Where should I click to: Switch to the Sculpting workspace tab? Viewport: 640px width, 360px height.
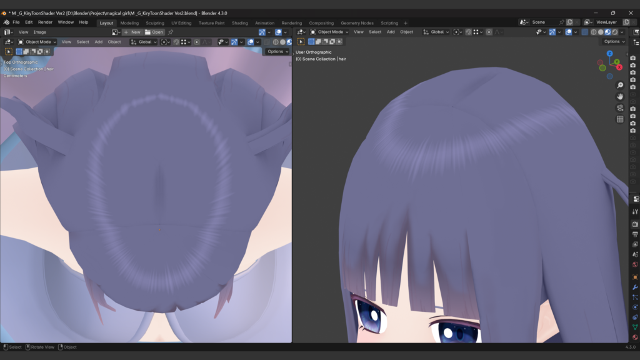pos(154,23)
